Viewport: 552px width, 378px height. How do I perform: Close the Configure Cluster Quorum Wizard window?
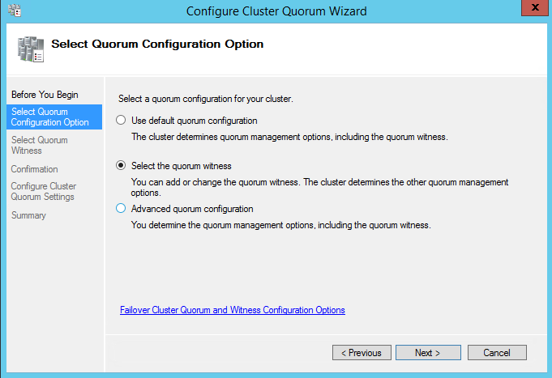pos(535,7)
